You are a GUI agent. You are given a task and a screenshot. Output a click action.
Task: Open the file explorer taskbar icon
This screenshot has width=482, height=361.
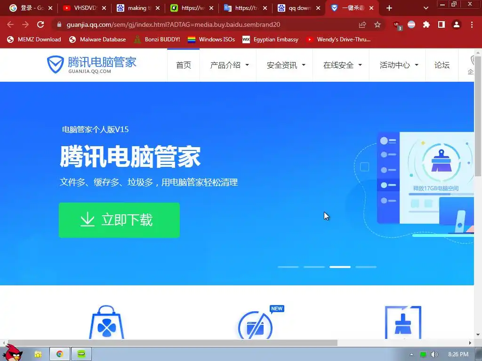tap(38, 354)
